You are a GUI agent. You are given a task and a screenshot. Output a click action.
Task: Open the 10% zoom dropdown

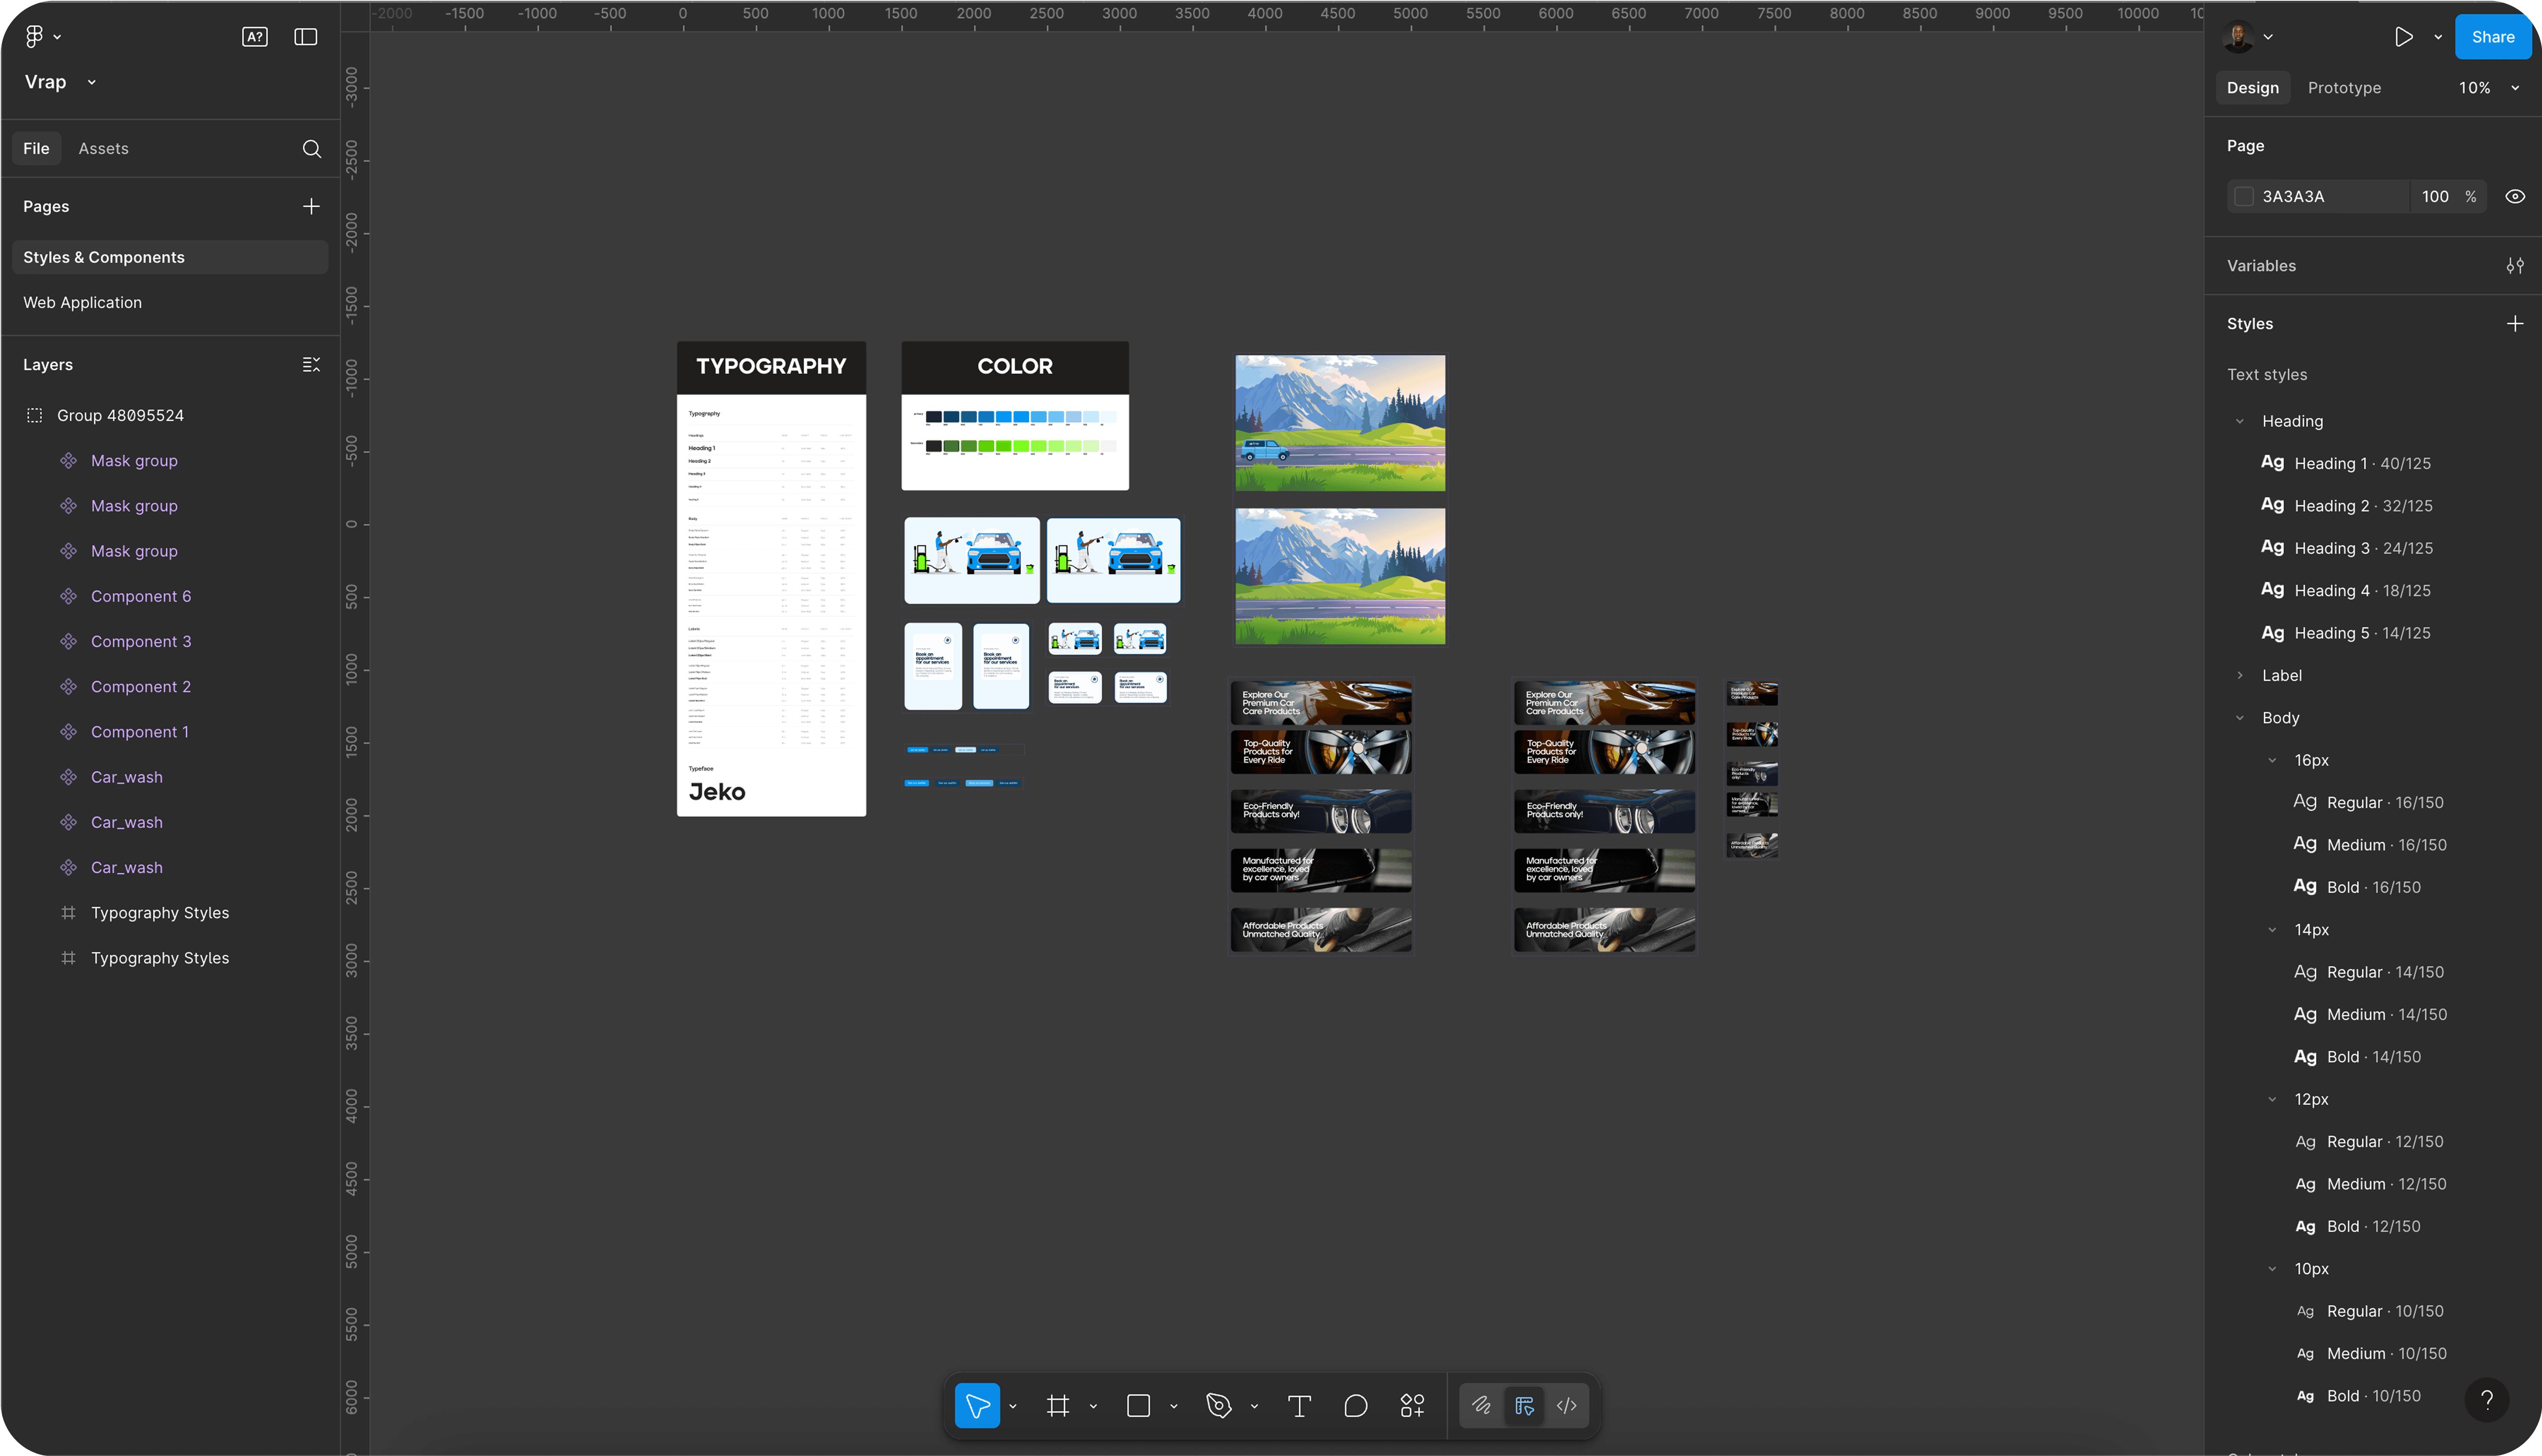pos(2488,88)
